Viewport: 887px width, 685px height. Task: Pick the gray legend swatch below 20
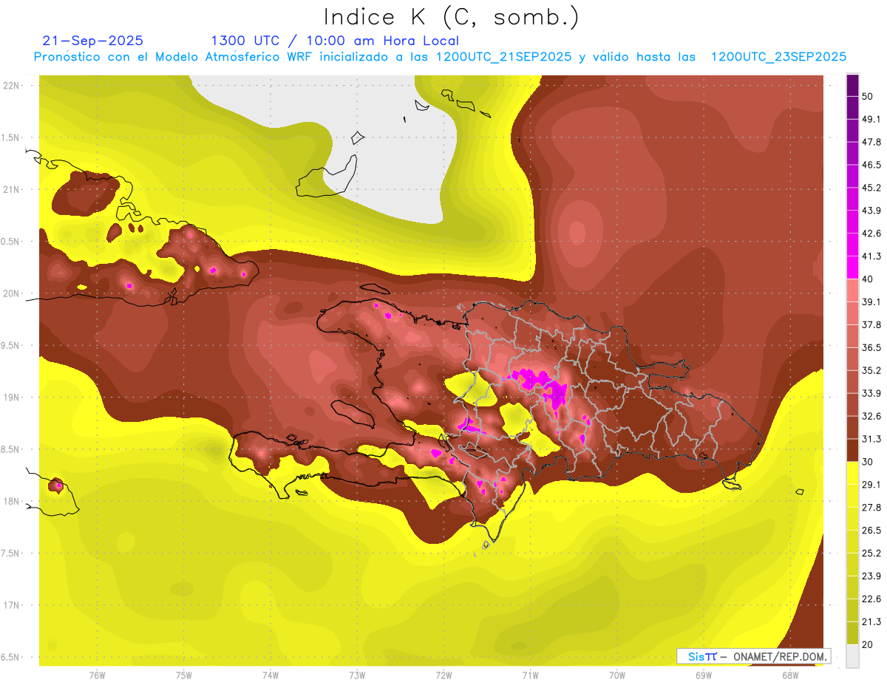[852, 656]
